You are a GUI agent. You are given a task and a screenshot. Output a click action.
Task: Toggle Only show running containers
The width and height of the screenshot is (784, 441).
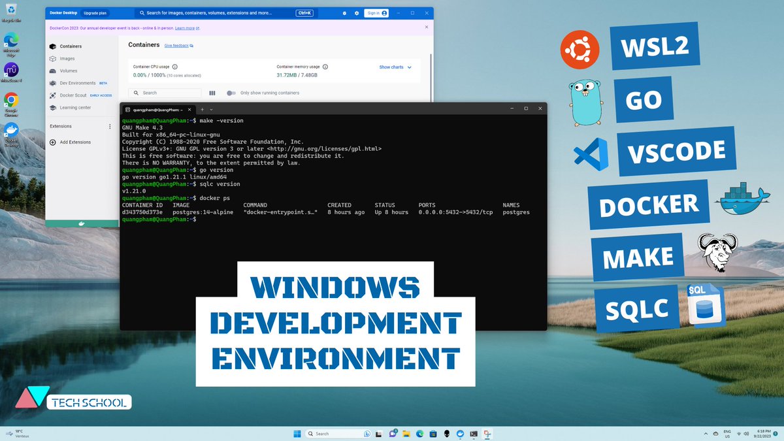pyautogui.click(x=231, y=93)
